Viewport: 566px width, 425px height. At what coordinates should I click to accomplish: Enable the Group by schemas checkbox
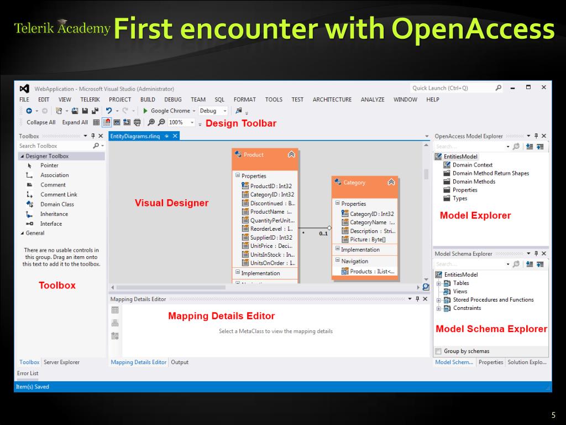[x=438, y=351]
